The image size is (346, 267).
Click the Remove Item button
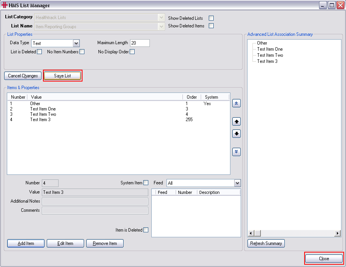pos(105,243)
